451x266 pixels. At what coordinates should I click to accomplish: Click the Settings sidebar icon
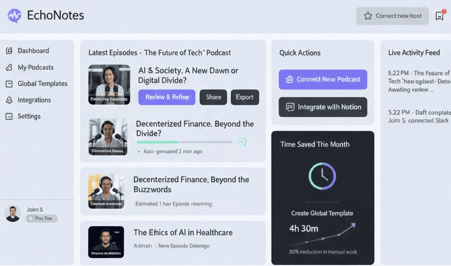pyautogui.click(x=9, y=116)
